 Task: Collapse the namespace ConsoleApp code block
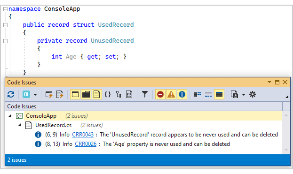tap(6, 9)
